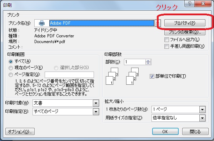Click the collated pages preview illustration
The image size is (214, 141).
(x=122, y=76)
